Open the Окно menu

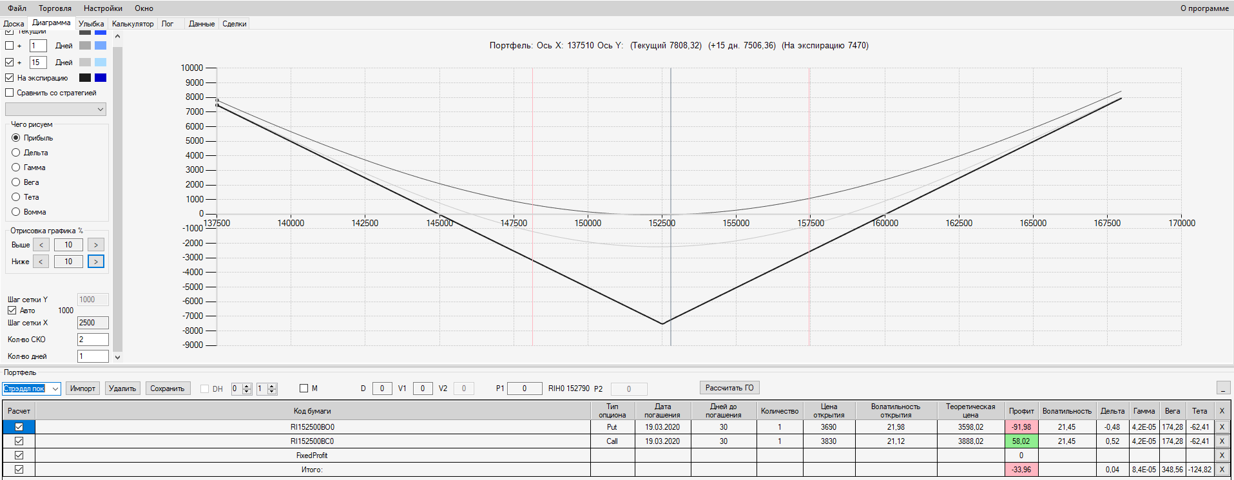tap(144, 8)
